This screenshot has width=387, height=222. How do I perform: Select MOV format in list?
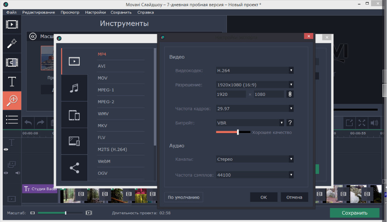point(103,78)
